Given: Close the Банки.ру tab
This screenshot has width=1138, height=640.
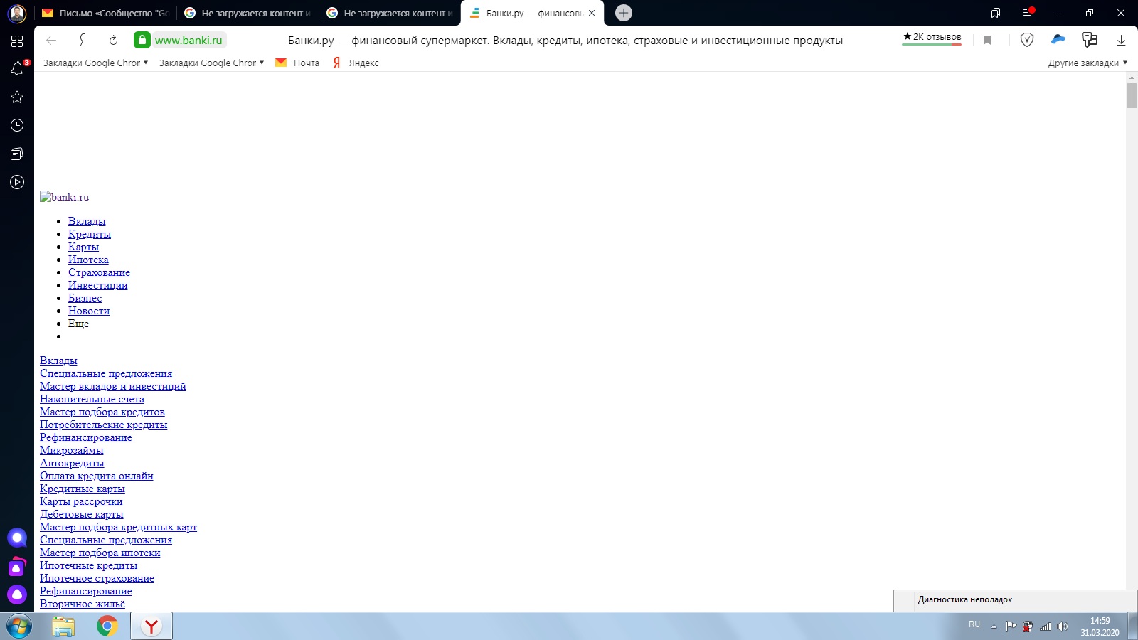Looking at the screenshot, I should [x=592, y=13].
